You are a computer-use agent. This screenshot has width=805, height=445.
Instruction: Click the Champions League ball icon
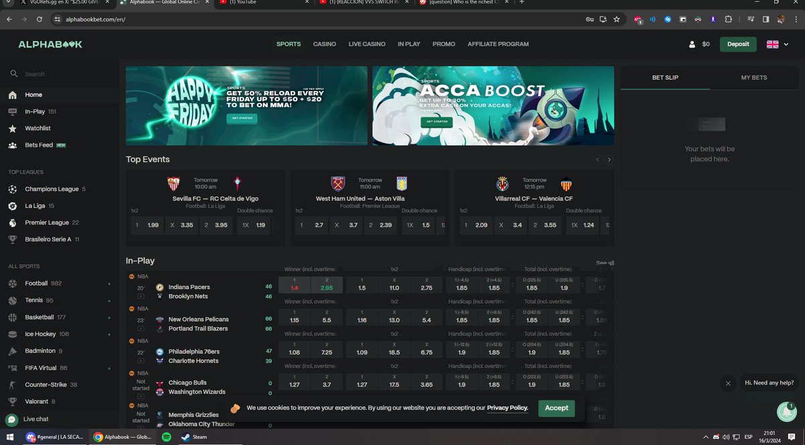[x=13, y=189]
